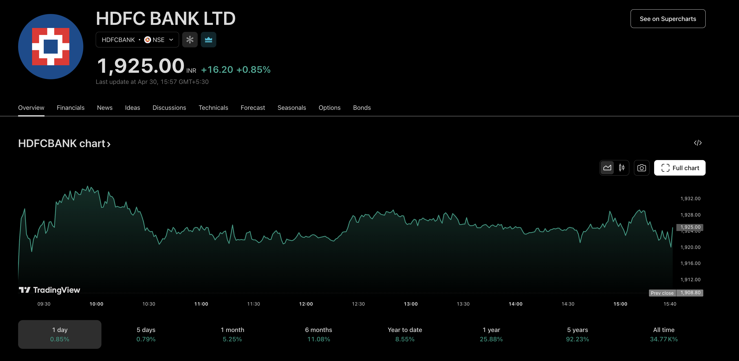Click the 1,920.00 price axis label
Viewport: 739px width, 361px height.
click(x=690, y=247)
